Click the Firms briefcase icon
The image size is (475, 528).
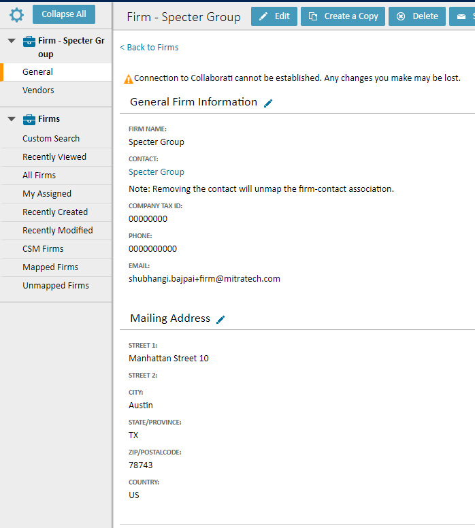tap(29, 119)
